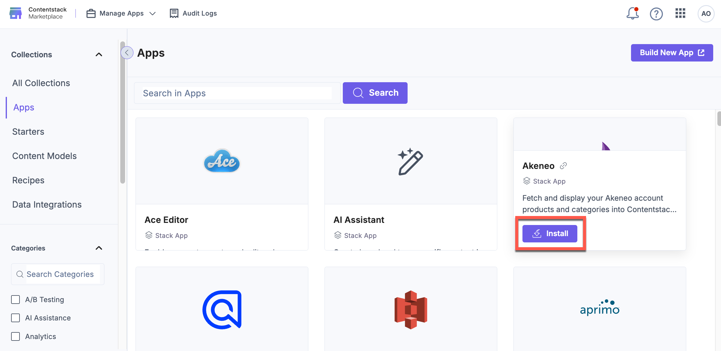Click the stack layers icon under Akeneo
Viewport: 721px width, 351px height.
[x=527, y=181]
